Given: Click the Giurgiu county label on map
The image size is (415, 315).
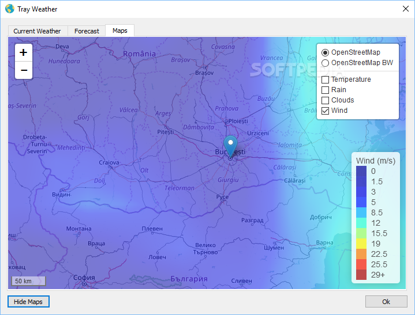Looking at the screenshot, I should 228,180.
